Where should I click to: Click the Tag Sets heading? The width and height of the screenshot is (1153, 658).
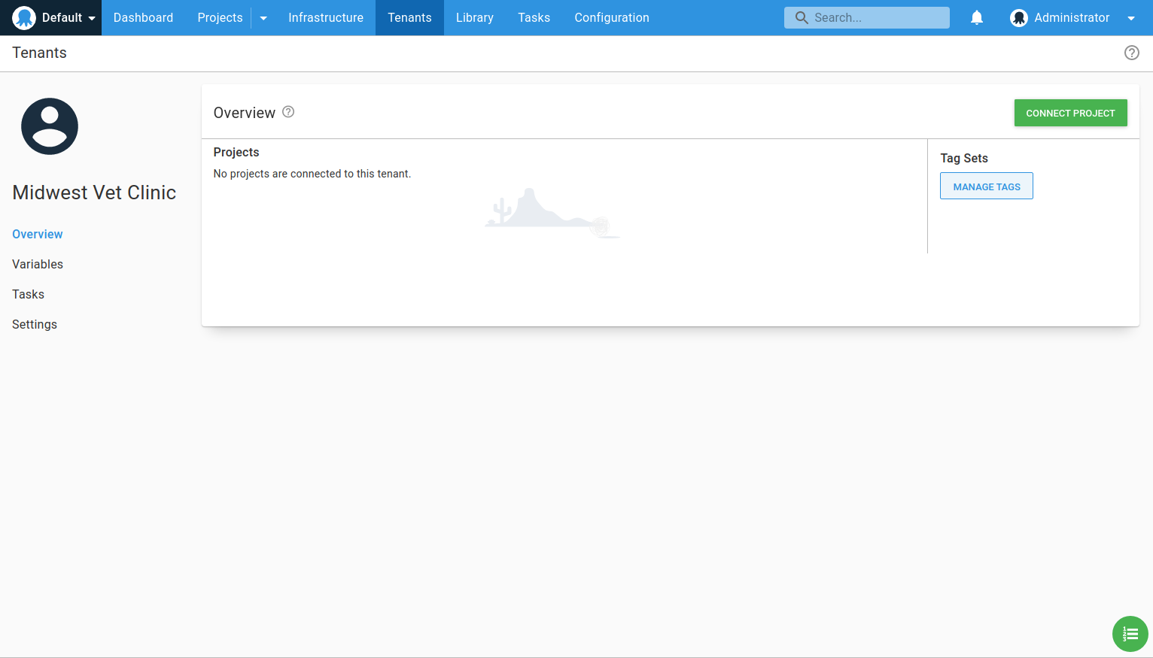[x=964, y=158]
